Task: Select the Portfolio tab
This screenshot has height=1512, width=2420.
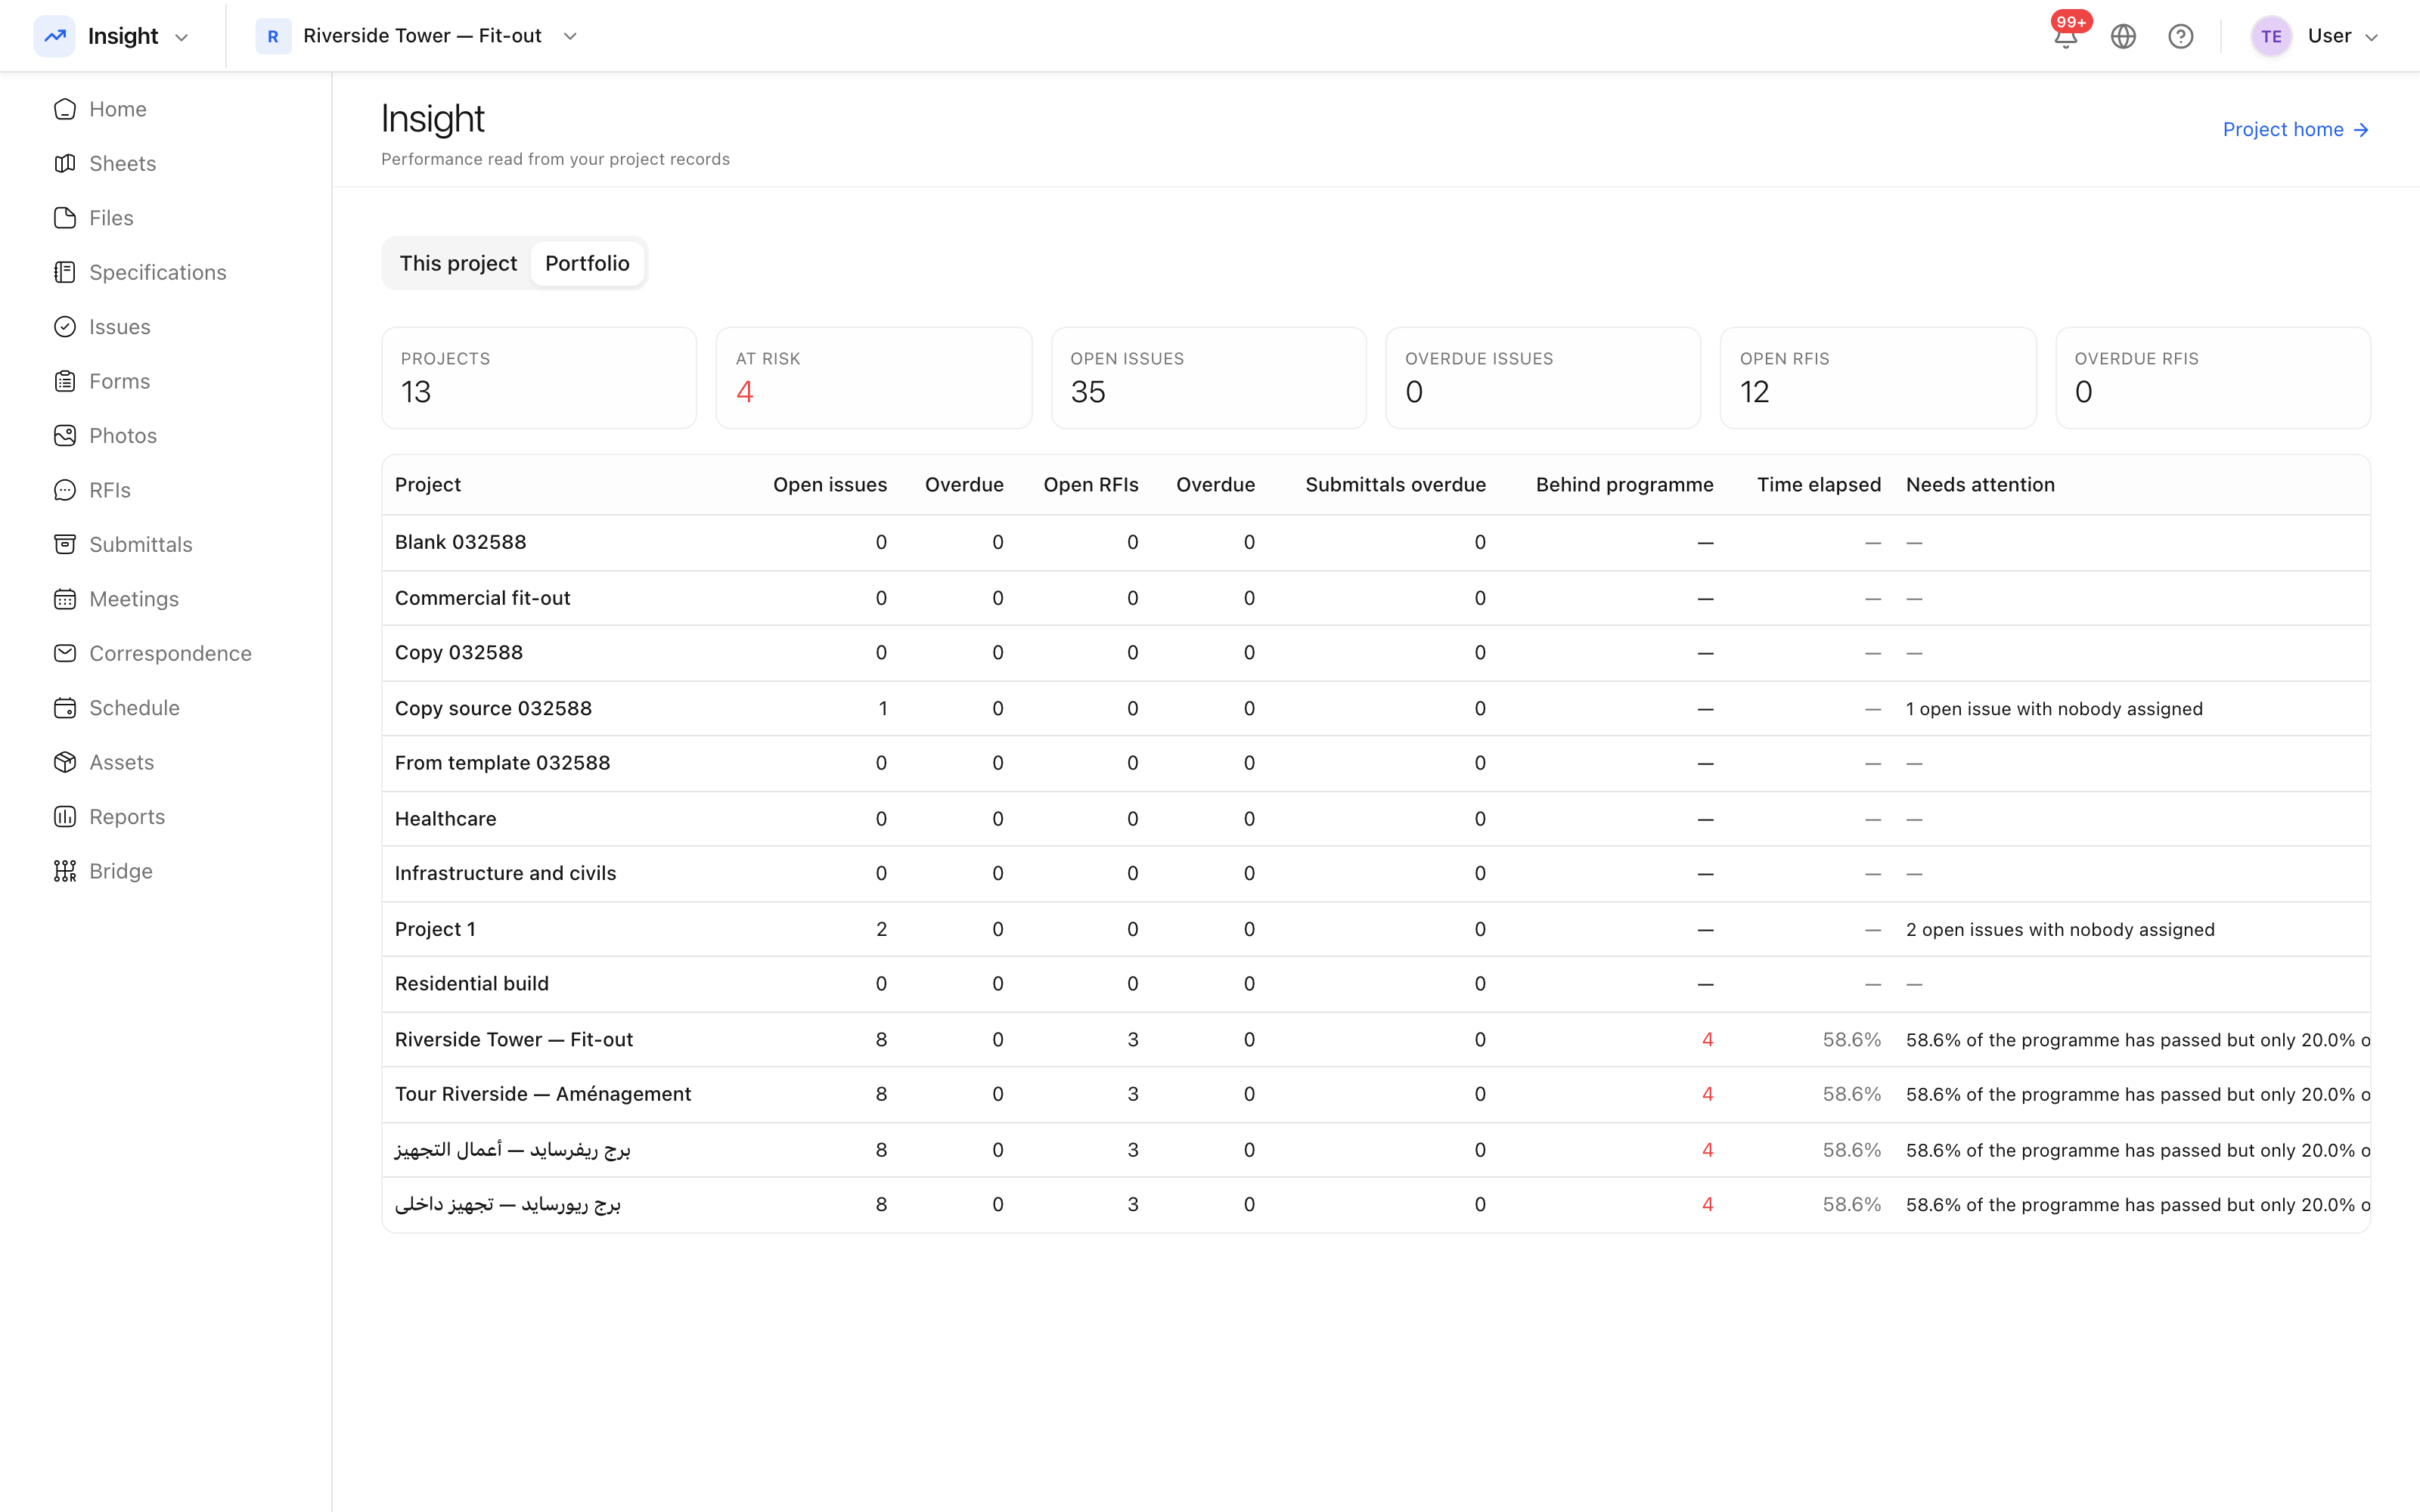Action: click(587, 263)
